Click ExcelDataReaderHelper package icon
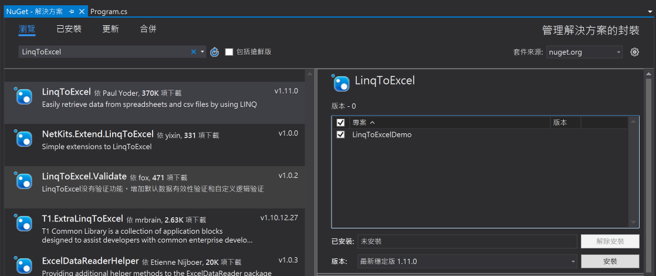656x276 pixels. point(23,265)
